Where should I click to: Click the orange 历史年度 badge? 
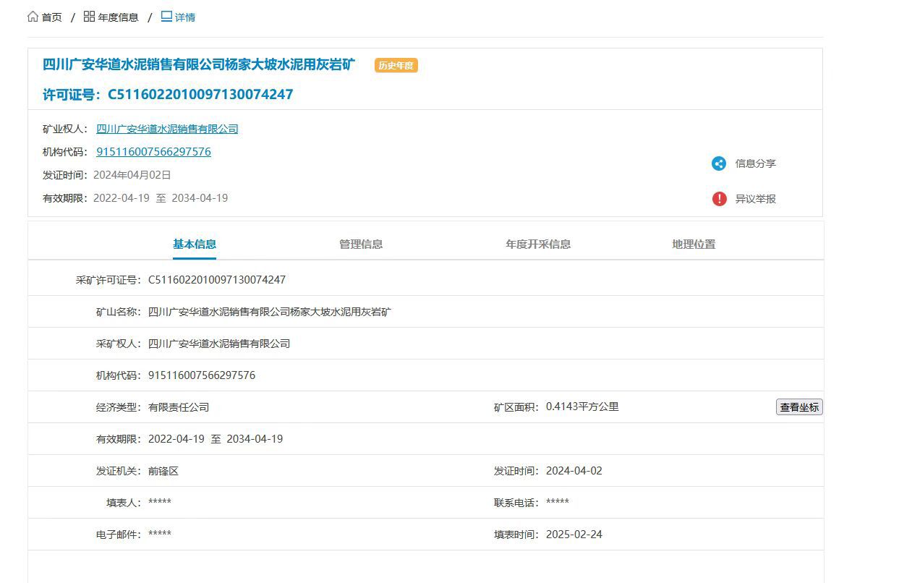[x=396, y=66]
